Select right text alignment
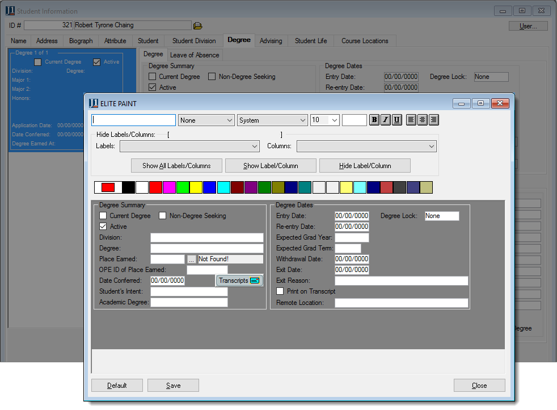This screenshot has height=410, width=557. coord(433,120)
